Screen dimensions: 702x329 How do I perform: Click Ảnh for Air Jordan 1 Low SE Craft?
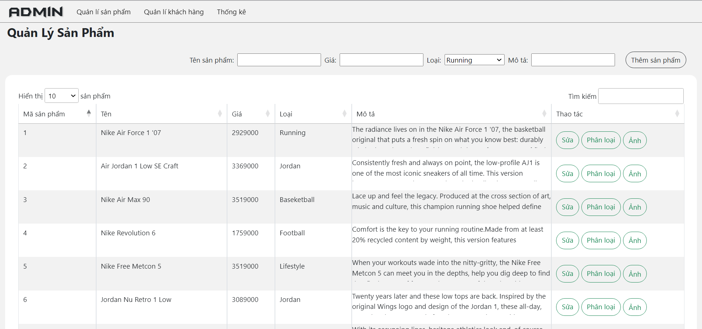(x=635, y=173)
